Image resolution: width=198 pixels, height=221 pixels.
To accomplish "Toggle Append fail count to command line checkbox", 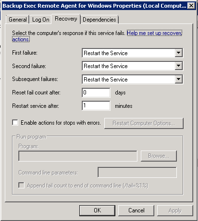I will [21, 186].
